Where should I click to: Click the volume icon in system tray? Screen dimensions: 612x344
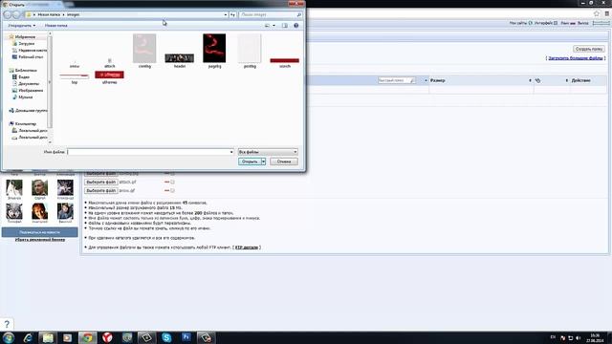point(578,337)
